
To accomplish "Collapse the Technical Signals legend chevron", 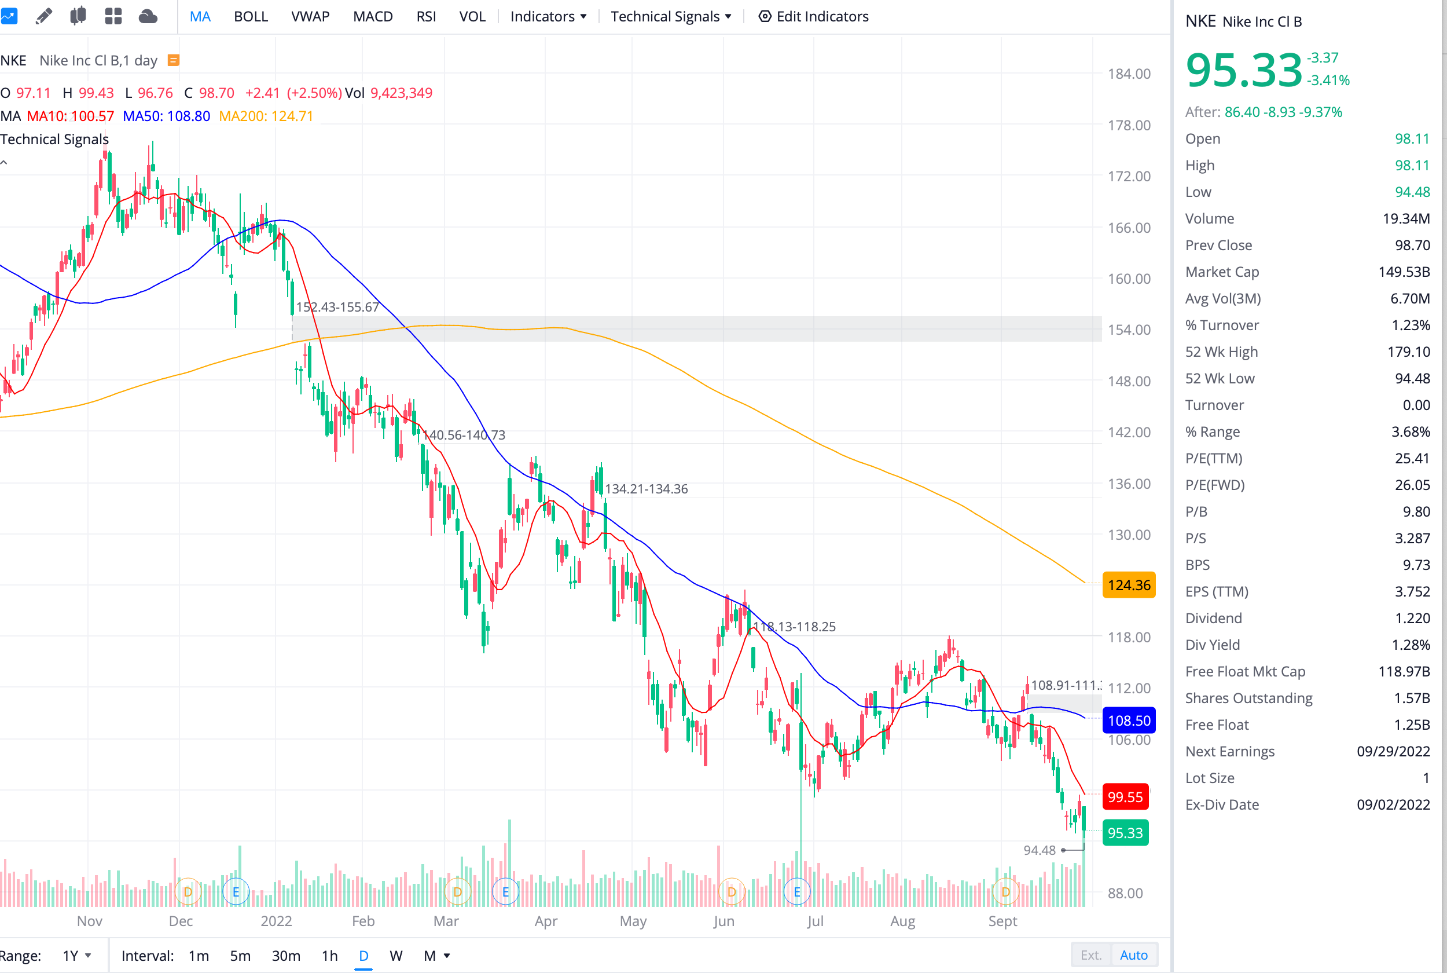I will click(4, 163).
